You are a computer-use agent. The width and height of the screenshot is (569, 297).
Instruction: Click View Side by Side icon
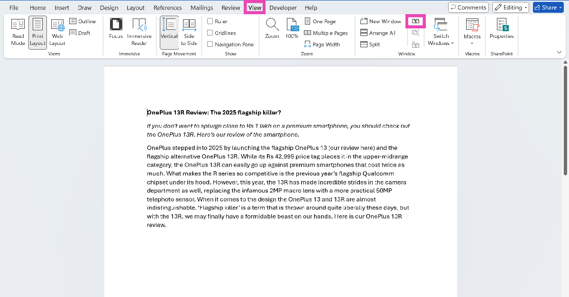pos(416,21)
